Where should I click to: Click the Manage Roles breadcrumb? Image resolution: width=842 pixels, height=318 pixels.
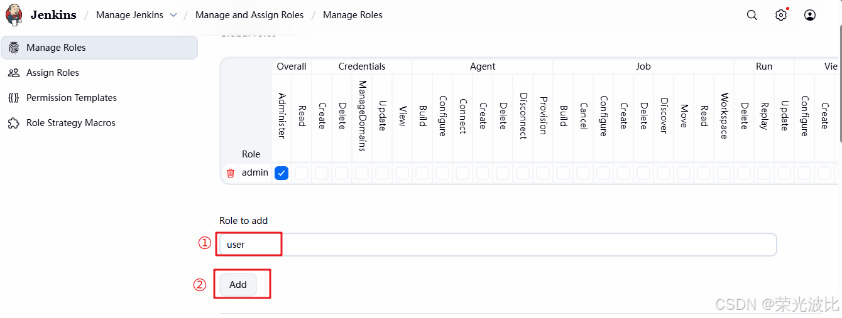(x=353, y=15)
